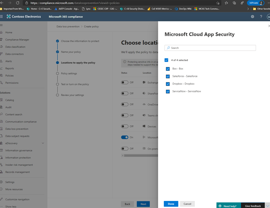Click the Done button
The width and height of the screenshot is (270, 208).
coord(171,204)
